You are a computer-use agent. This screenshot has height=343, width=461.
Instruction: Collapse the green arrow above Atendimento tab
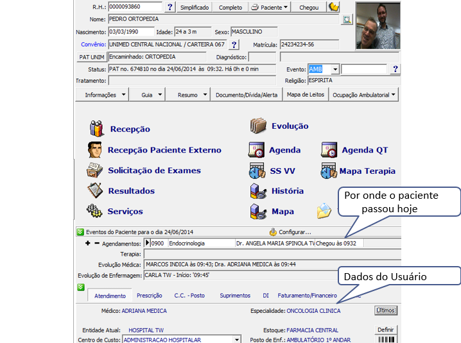81,287
